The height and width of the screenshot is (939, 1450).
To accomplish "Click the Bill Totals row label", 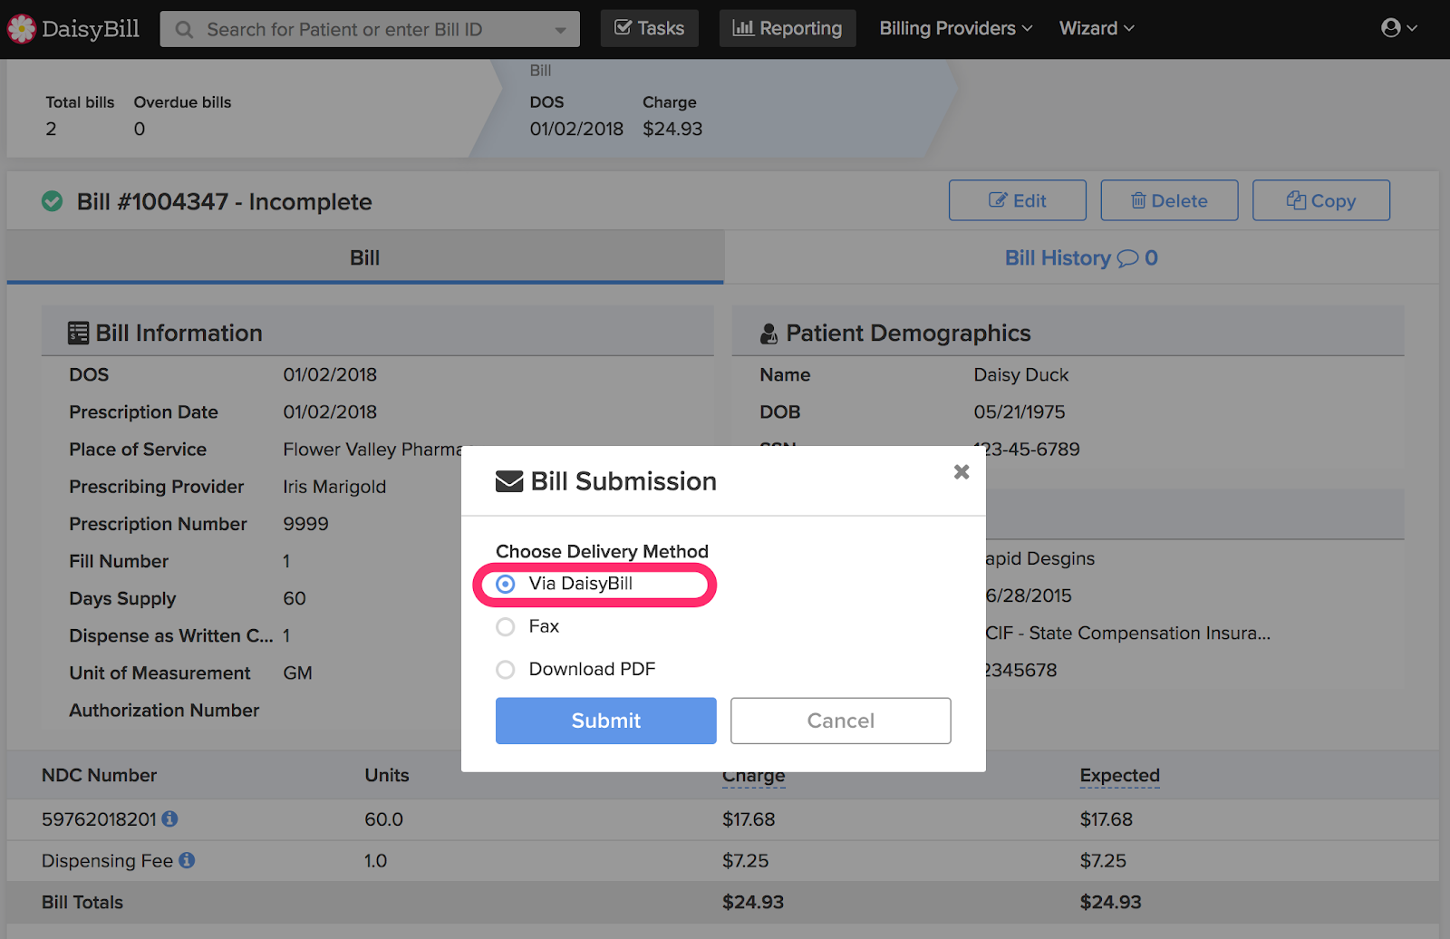I will [x=82, y=902].
